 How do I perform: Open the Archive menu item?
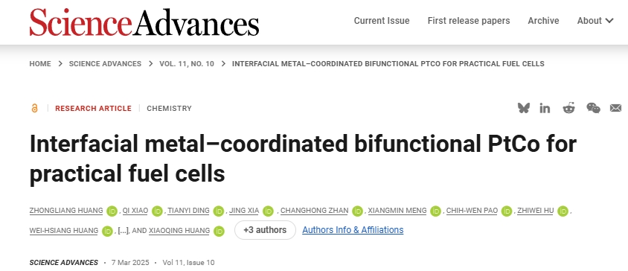point(543,21)
